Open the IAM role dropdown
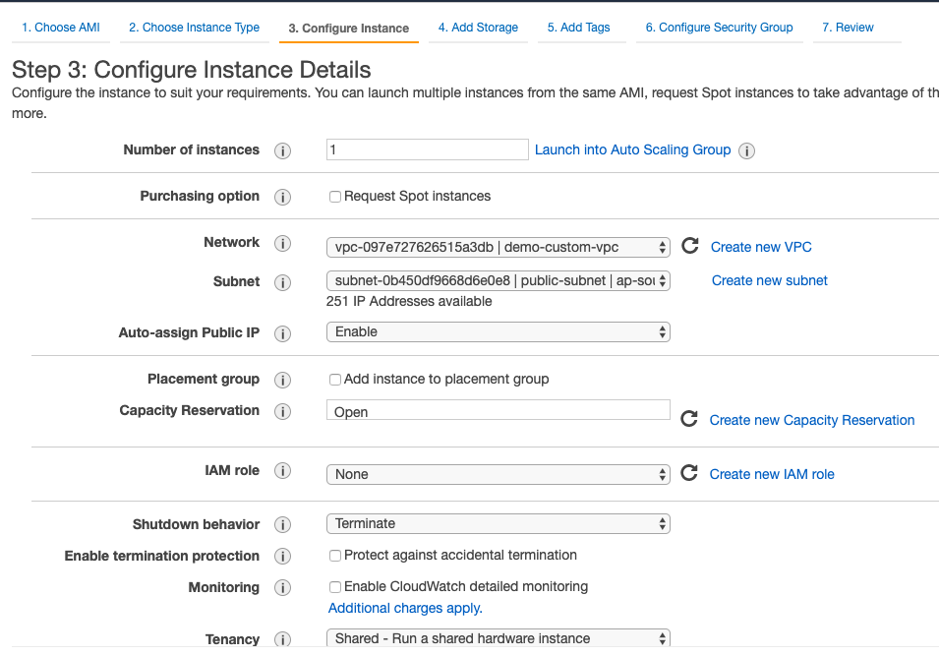Viewport: 939px width, 656px height. tap(499, 474)
